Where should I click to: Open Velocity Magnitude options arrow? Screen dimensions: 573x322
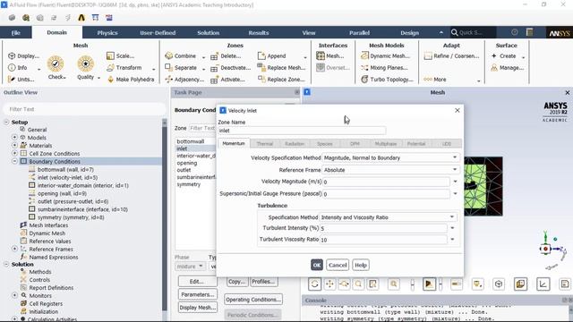tap(456, 182)
